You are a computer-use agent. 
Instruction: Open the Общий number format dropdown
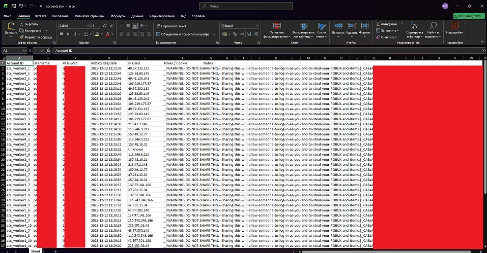256,26
